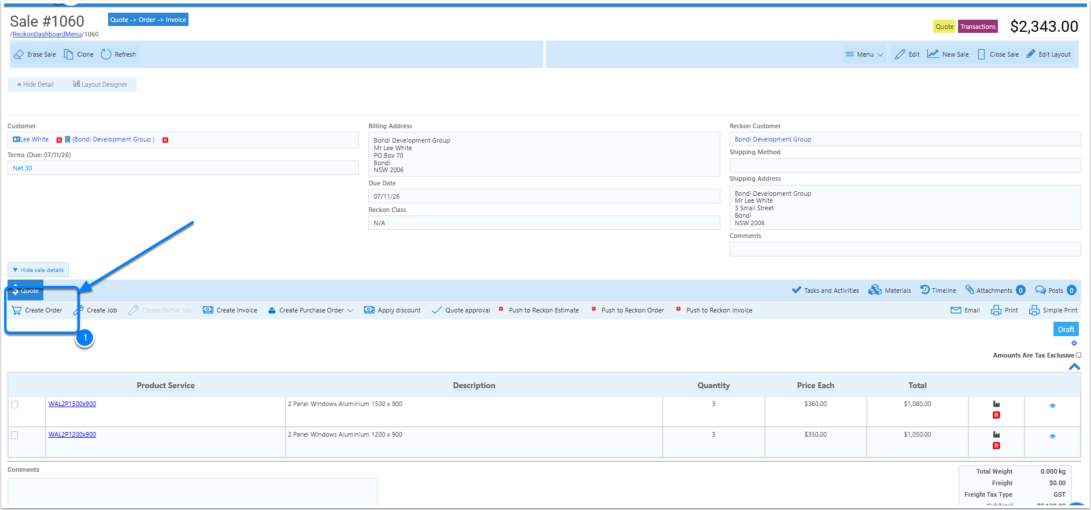
Task: Click Create Job wrench icon
Action: click(78, 310)
